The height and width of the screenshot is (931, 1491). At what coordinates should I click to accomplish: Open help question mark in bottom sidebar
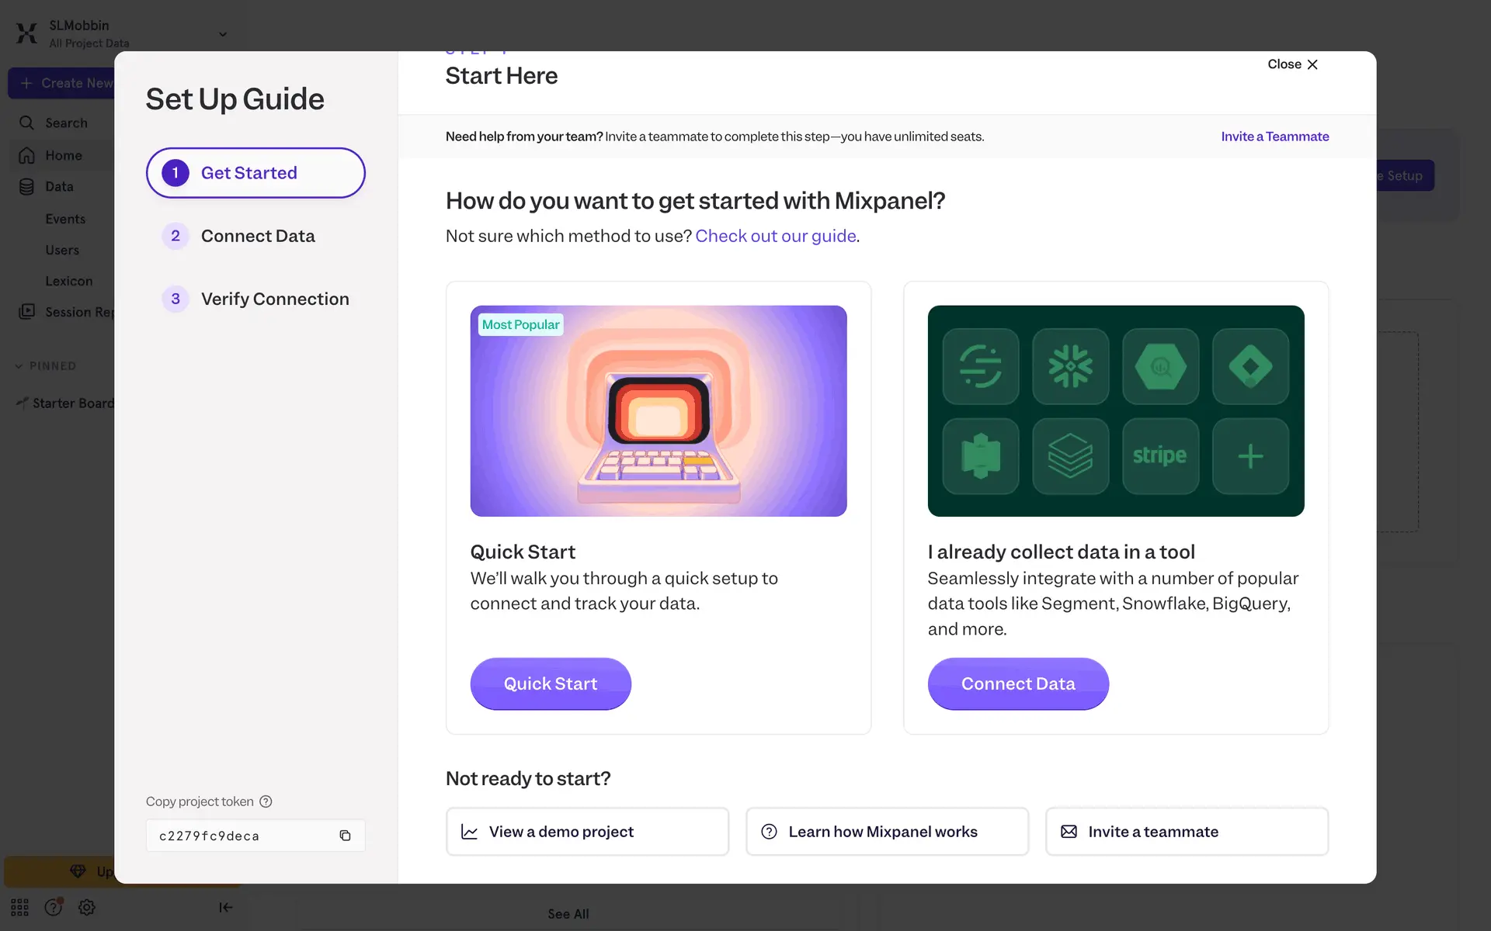[x=53, y=907]
